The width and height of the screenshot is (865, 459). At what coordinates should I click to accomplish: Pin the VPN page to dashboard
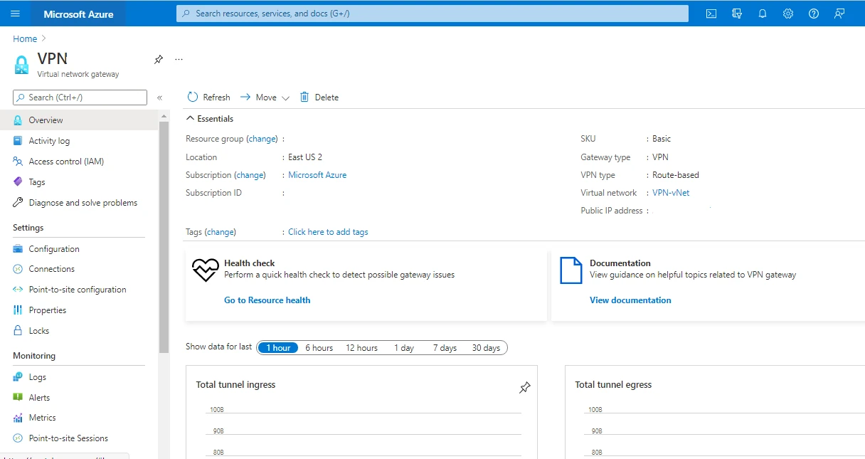point(158,60)
